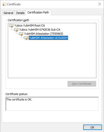
Task: Switch to the General tab
Action: [x=9, y=13]
